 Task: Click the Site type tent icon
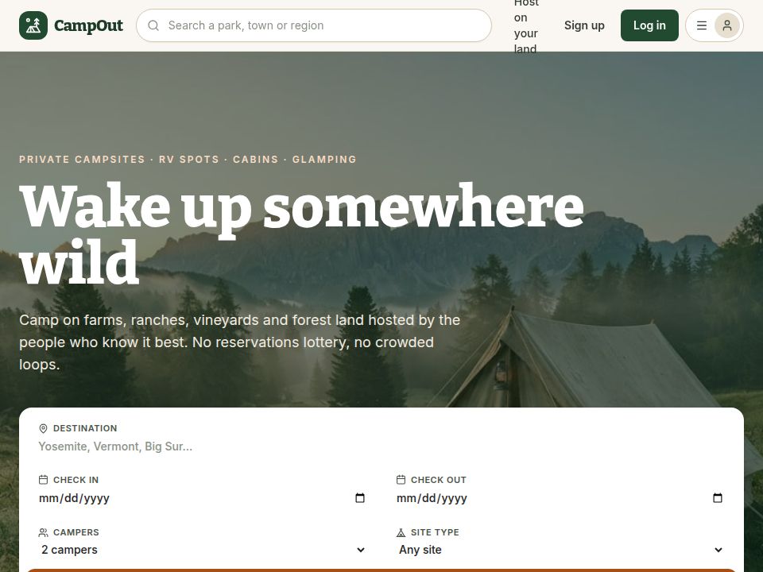coord(401,532)
